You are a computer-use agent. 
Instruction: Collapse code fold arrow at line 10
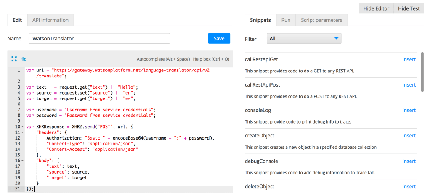click(22, 127)
